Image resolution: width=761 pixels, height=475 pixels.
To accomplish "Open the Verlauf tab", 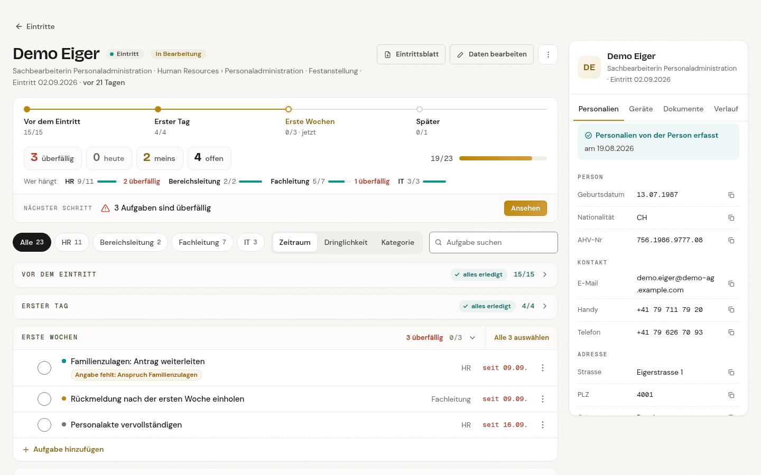I will 726,109.
